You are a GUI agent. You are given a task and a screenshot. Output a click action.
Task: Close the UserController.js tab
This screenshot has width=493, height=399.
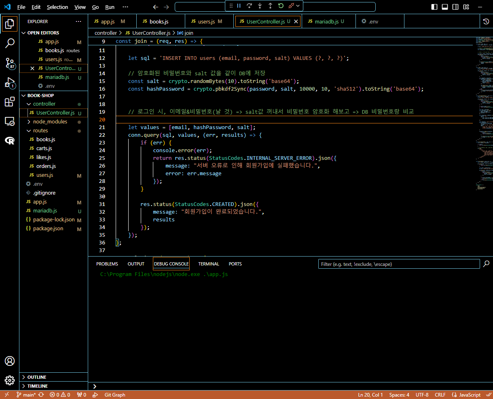coord(296,22)
